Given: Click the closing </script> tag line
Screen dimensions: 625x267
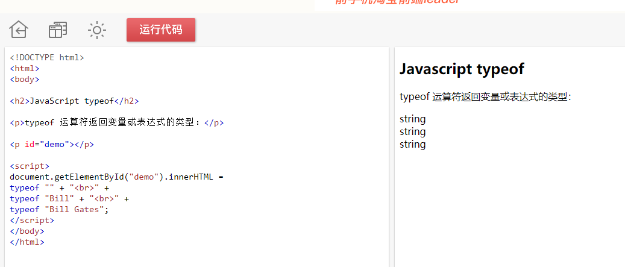Looking at the screenshot, I should click(32, 220).
